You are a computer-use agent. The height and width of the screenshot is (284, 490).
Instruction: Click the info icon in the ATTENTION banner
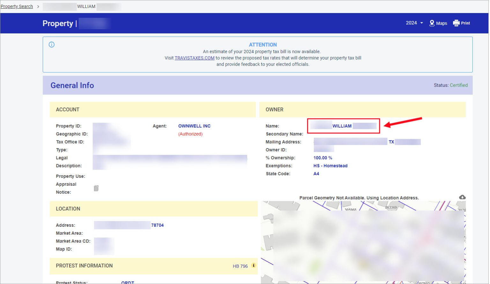tap(51, 44)
